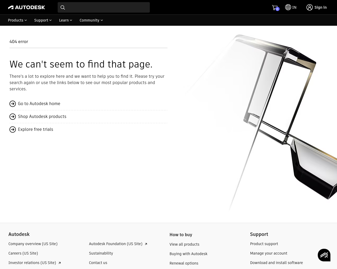Screen dimensions: 337x269
Task: Expand the Products menu
Action: pyautogui.click(x=17, y=20)
